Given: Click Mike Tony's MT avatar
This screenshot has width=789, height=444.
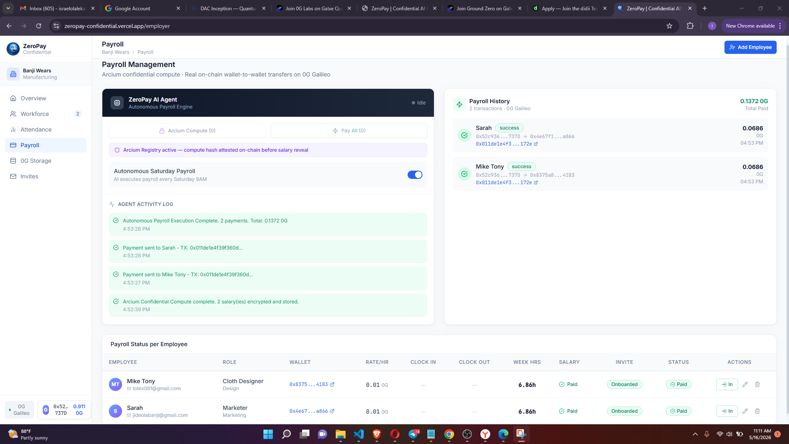Looking at the screenshot, I should (115, 384).
